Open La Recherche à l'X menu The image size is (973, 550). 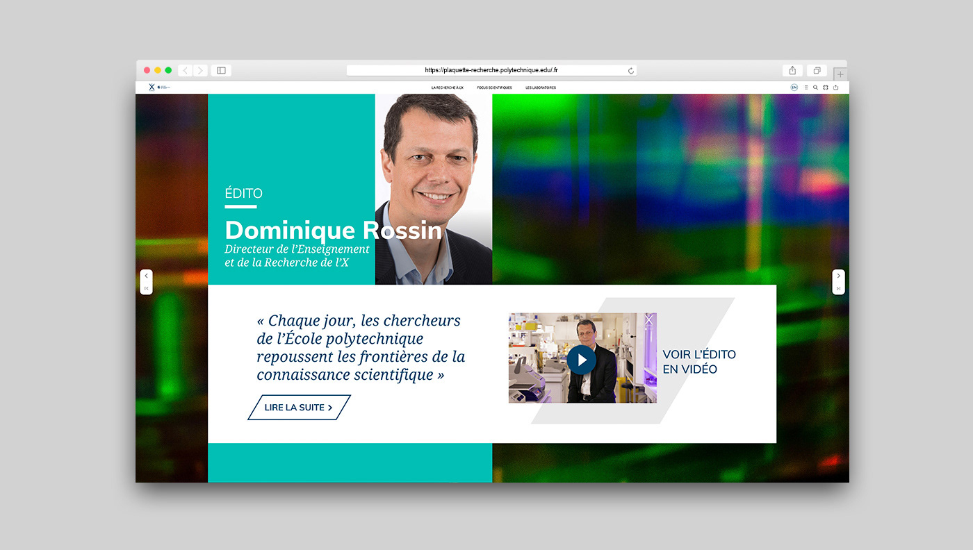[448, 87]
